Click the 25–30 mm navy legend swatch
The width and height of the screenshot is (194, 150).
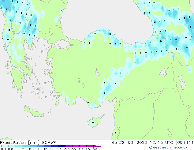click(x=62, y=146)
